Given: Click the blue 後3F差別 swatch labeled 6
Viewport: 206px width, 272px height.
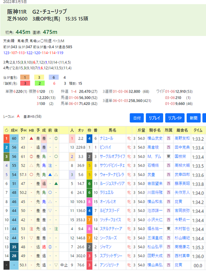Looking at the screenshot, I should [54, 77].
